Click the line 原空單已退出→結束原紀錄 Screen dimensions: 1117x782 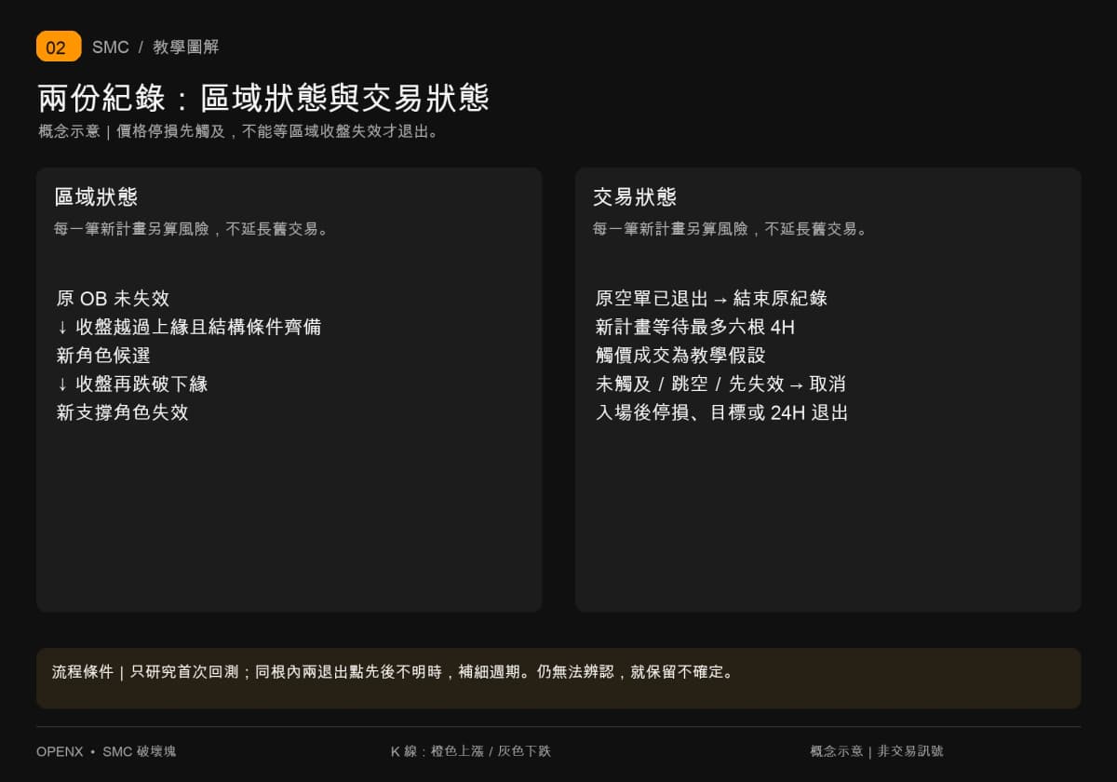coord(711,299)
